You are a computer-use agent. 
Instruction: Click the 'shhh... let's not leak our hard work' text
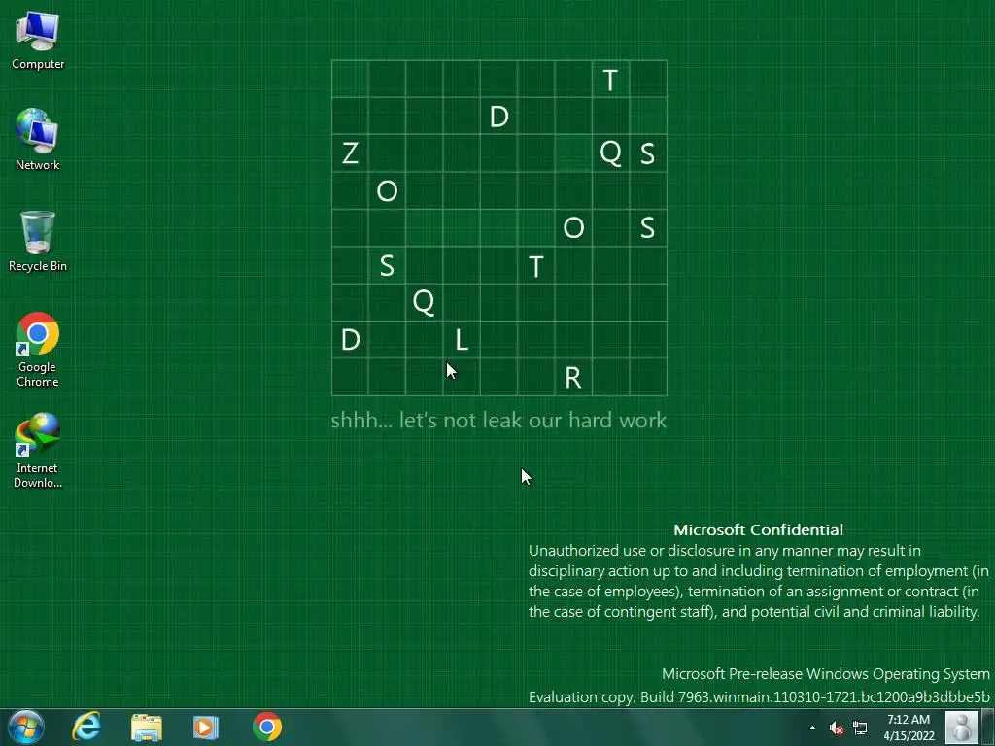tap(498, 420)
